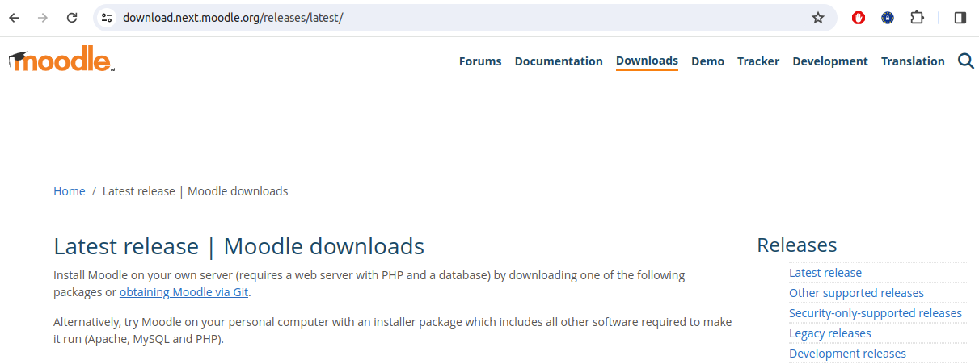Open the Documentation menu item

559,61
